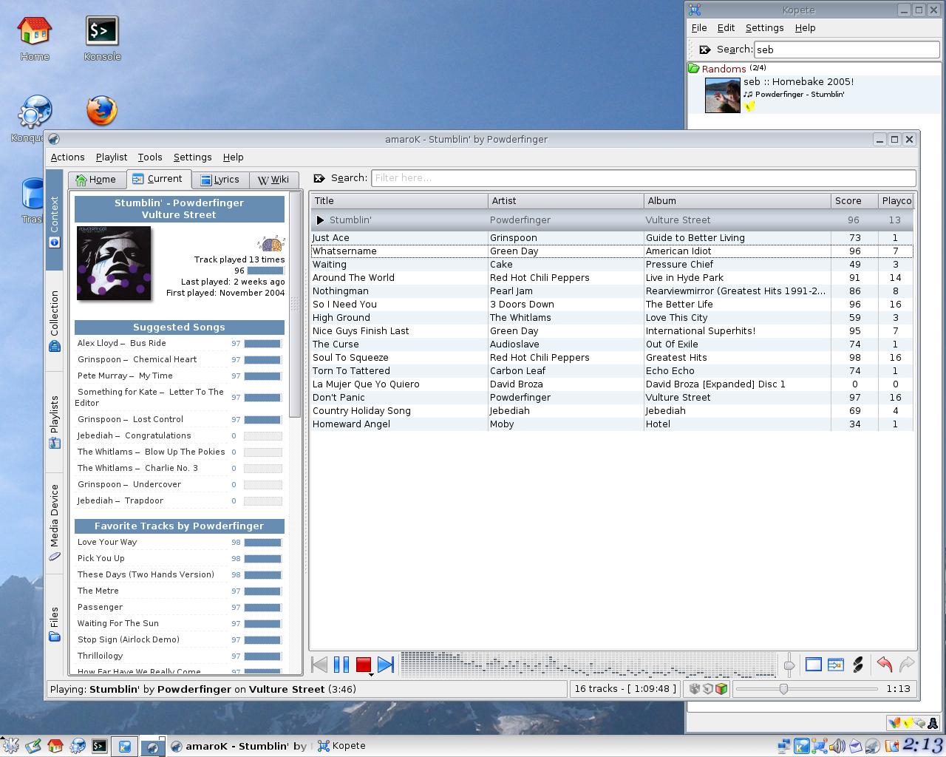Click the AIM running man icon in Kopete
This screenshot has height=757, width=946.
pos(933,723)
